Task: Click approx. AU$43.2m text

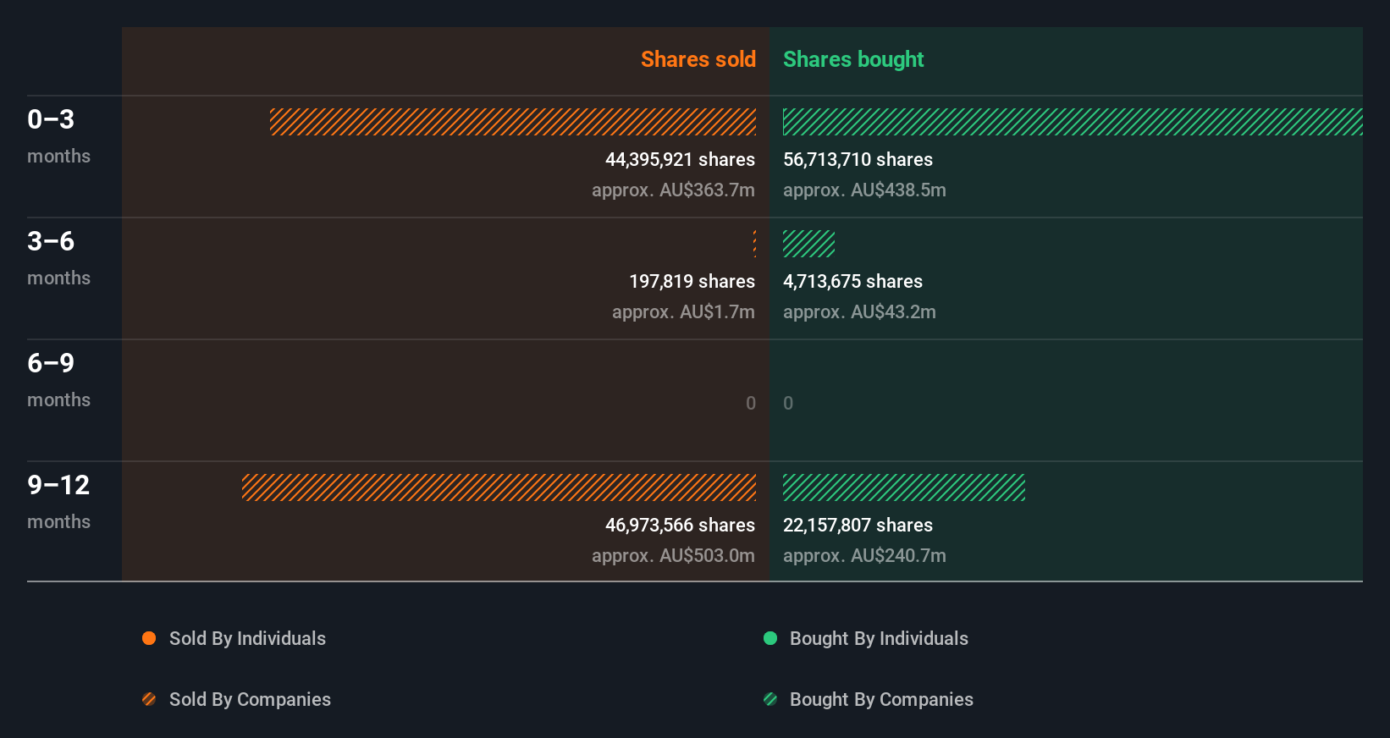Action: point(859,312)
